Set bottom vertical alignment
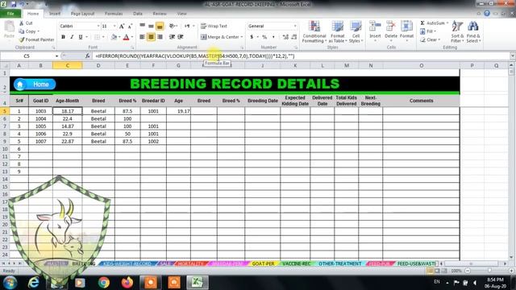This screenshot has height=290, width=516. [x=160, y=26]
